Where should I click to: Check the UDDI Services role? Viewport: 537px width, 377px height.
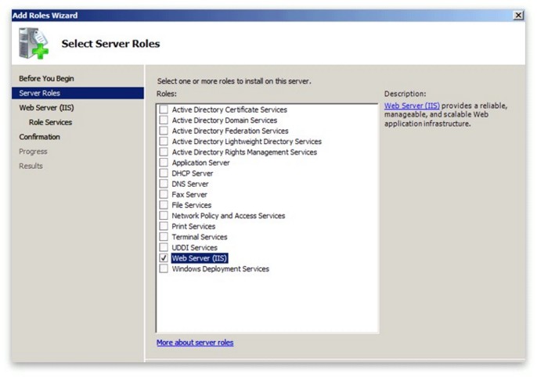pos(164,247)
